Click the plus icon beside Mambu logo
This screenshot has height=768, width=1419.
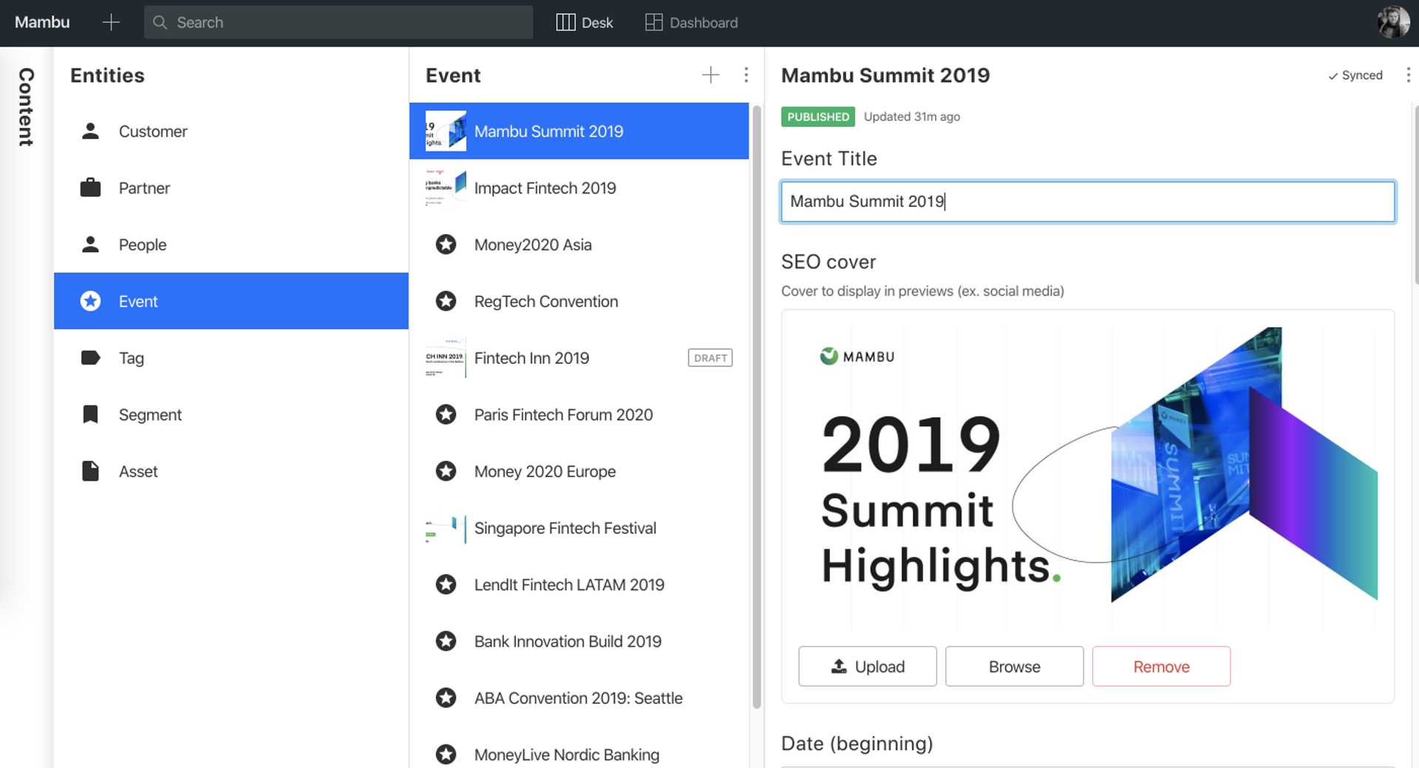tap(111, 22)
